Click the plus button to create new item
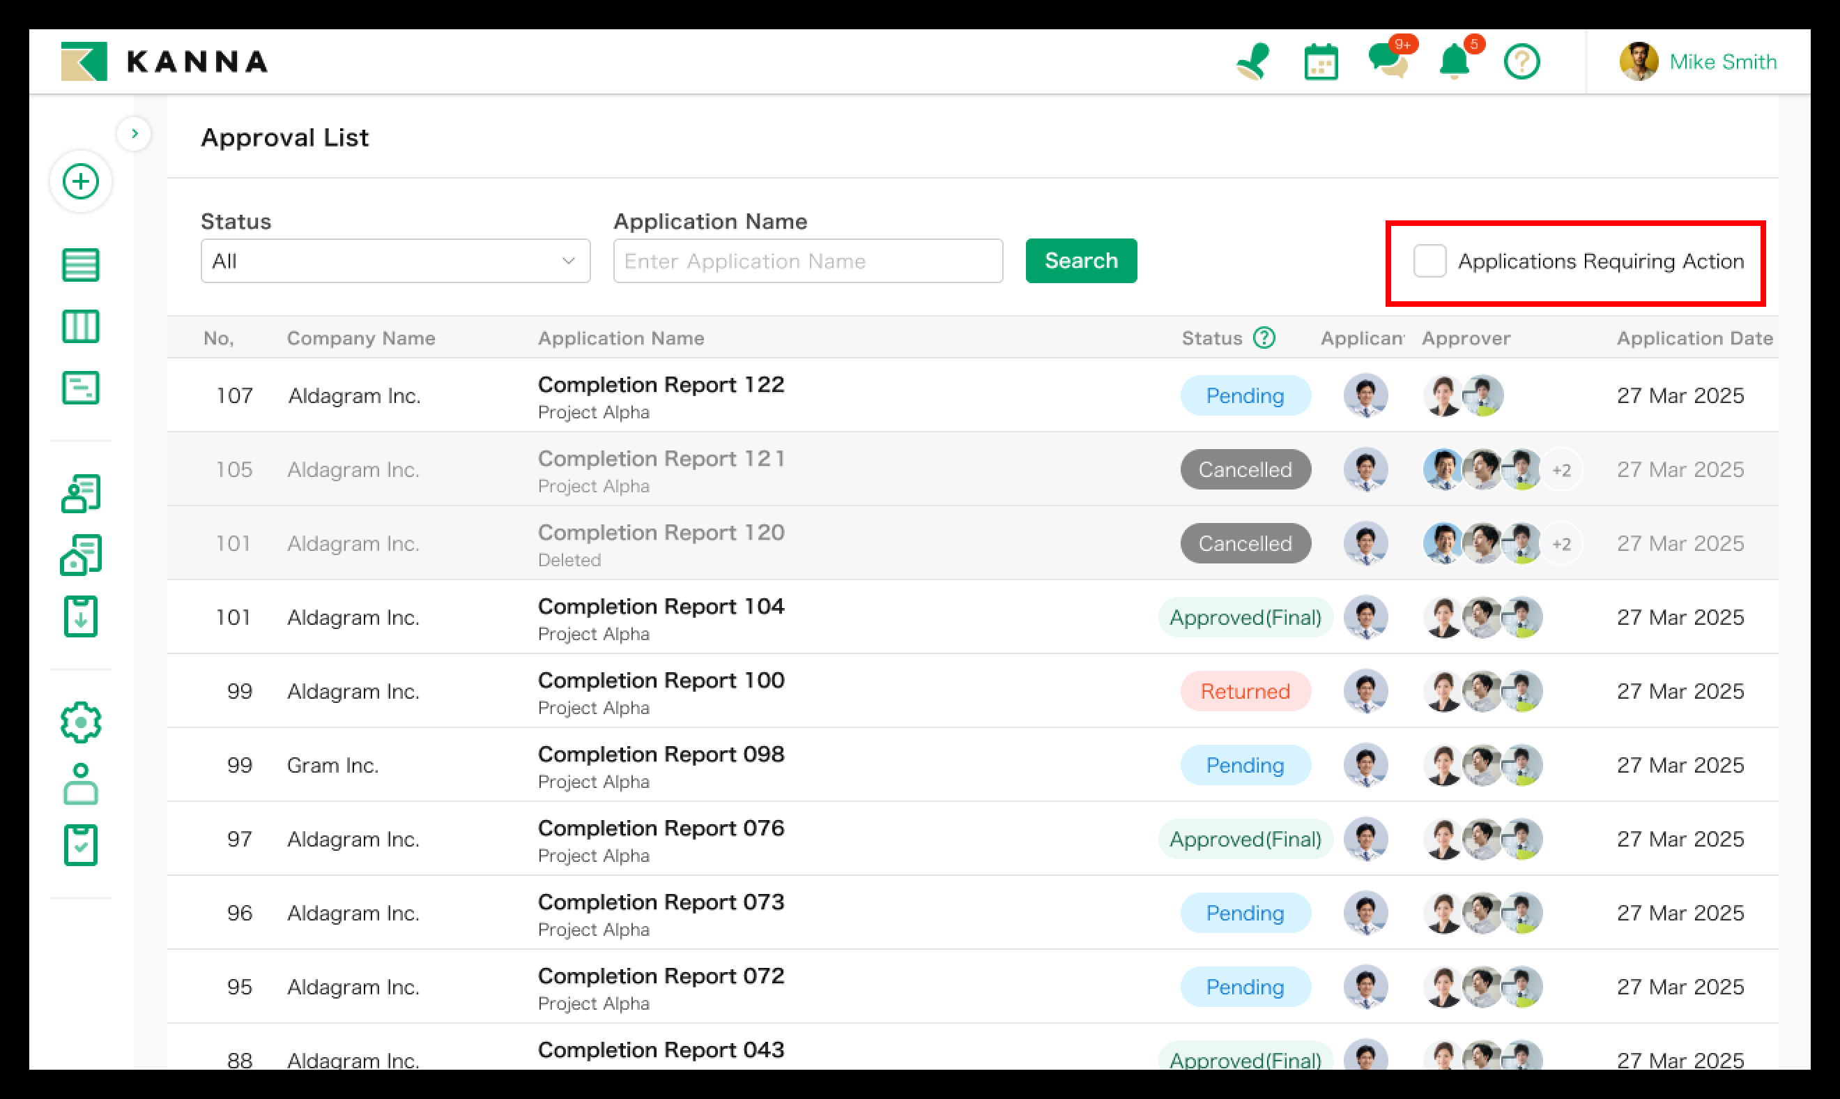This screenshot has height=1099, width=1840. [x=81, y=181]
